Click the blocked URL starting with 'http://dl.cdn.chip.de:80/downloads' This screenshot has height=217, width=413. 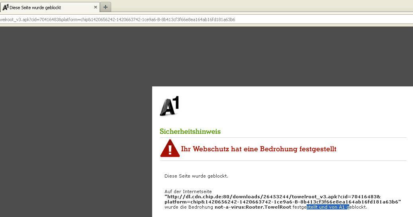[x=272, y=197]
